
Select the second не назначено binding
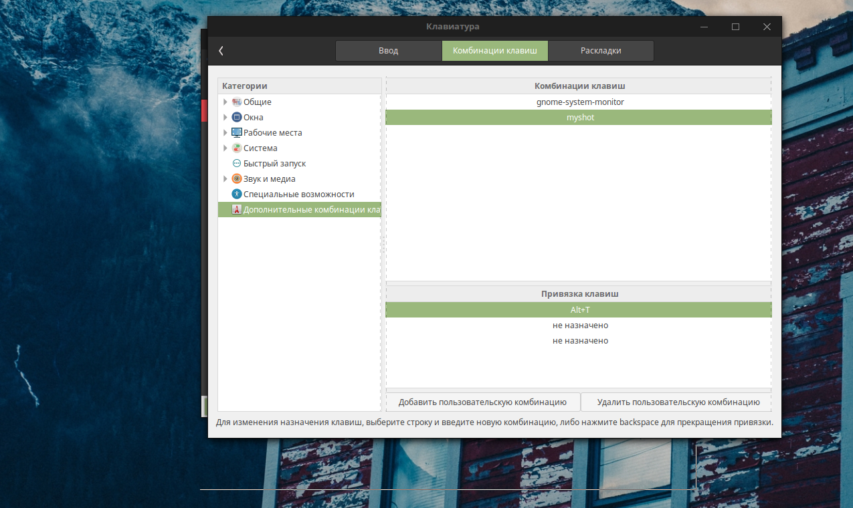tap(579, 341)
